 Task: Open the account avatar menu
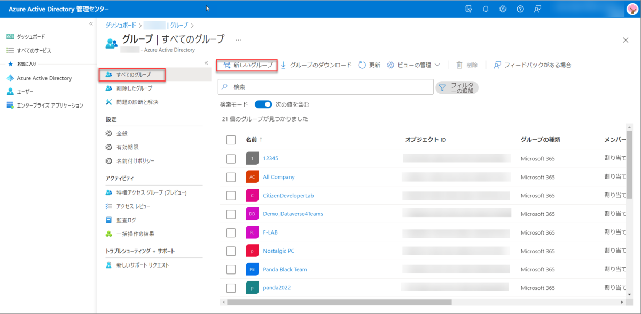pyautogui.click(x=632, y=9)
